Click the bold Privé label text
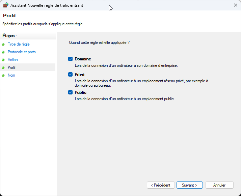The width and height of the screenshot is (241, 196). (x=79, y=74)
